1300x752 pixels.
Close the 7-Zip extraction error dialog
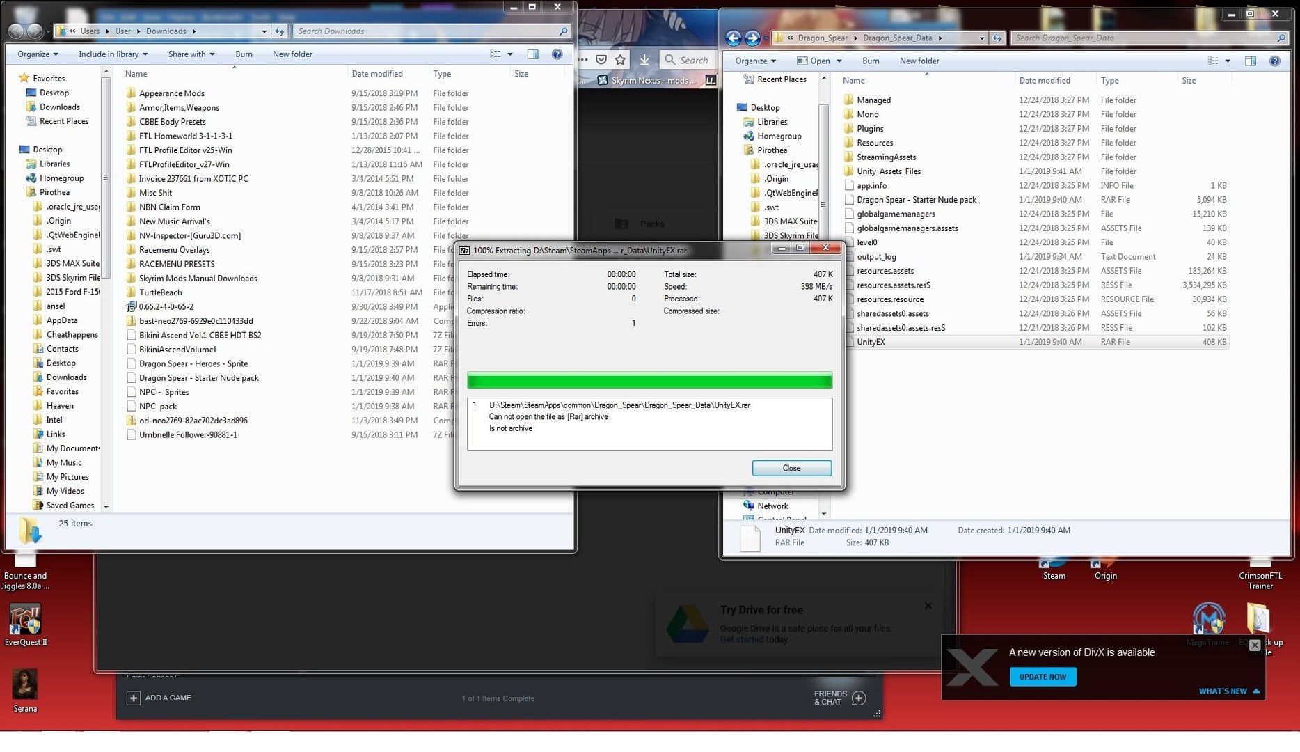click(791, 468)
